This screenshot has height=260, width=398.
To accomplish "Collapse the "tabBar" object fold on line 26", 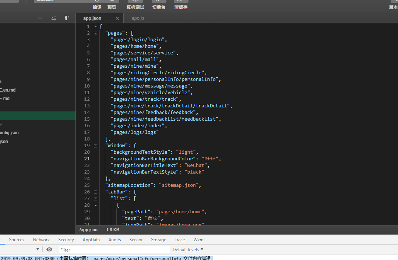I will click(x=95, y=192).
